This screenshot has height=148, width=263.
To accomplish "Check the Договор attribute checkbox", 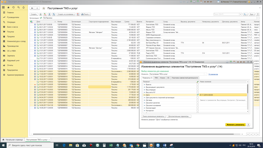I will [198, 100].
